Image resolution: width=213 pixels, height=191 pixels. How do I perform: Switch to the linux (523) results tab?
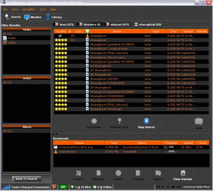click(64, 25)
